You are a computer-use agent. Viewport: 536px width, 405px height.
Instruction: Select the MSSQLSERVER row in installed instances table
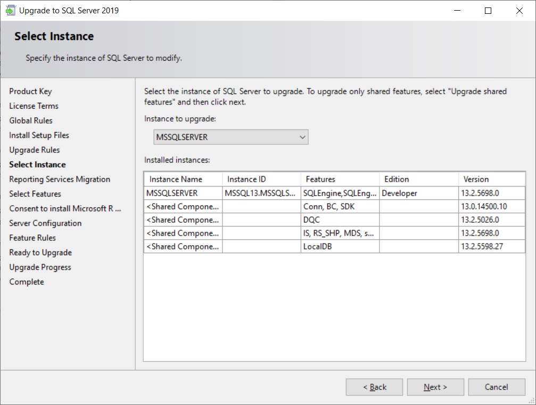point(335,193)
